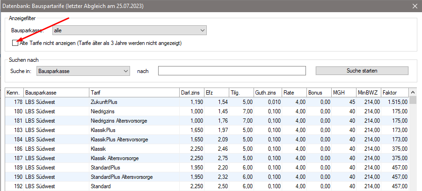The height and width of the screenshot is (191, 422).
Task: Click Efz value 2,20
Action: tap(223, 168)
